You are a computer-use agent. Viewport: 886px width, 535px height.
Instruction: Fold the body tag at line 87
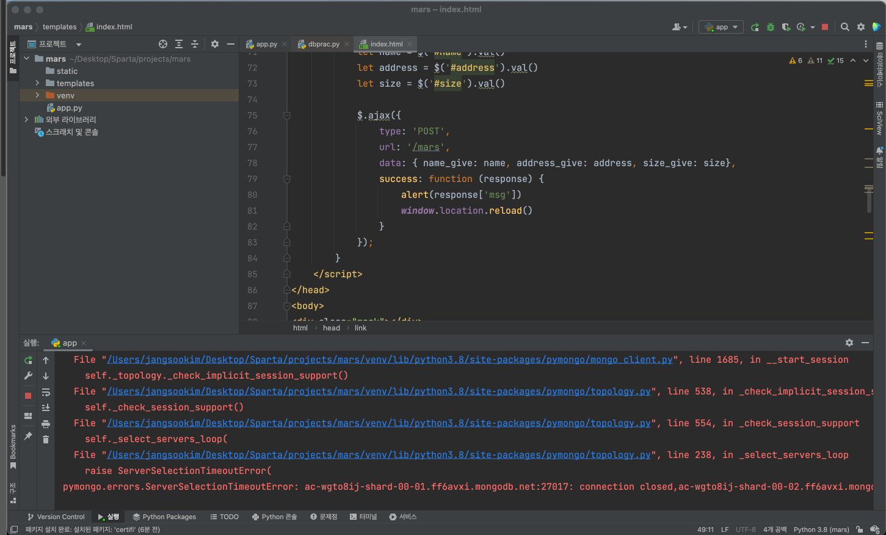click(x=287, y=306)
